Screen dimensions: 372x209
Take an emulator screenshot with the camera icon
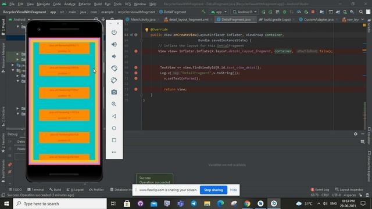[114, 92]
